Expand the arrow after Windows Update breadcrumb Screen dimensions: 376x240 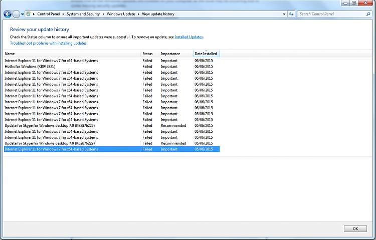click(x=138, y=14)
